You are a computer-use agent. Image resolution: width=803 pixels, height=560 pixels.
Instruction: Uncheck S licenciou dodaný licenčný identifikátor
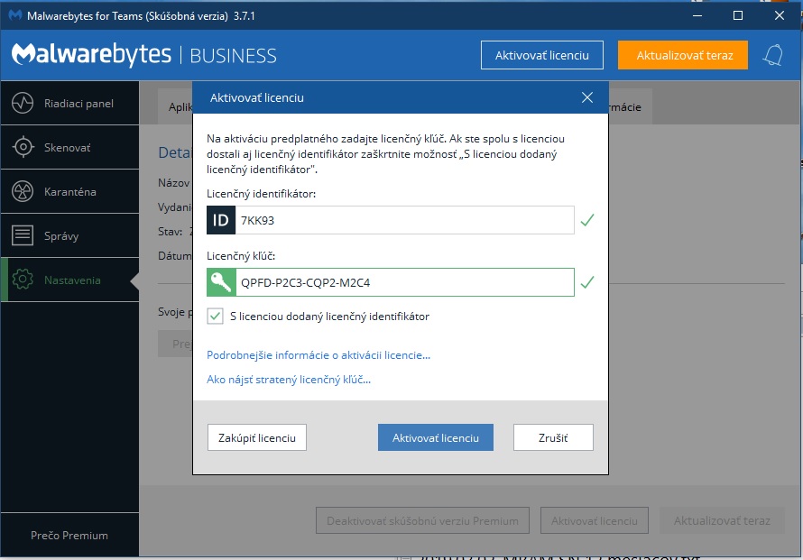click(x=215, y=317)
